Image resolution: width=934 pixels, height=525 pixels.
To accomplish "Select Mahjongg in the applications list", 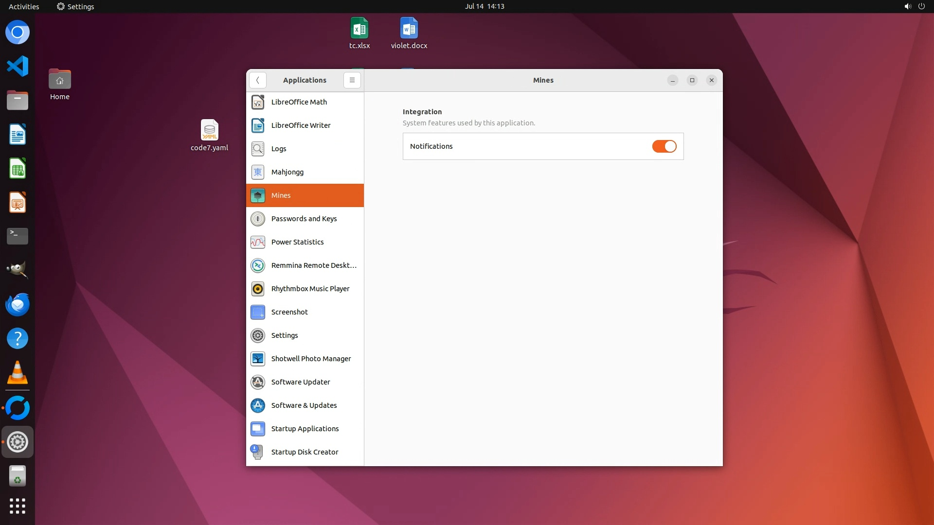I will 305,172.
